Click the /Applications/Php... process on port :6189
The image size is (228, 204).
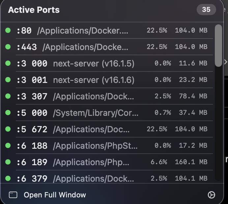tap(91, 162)
